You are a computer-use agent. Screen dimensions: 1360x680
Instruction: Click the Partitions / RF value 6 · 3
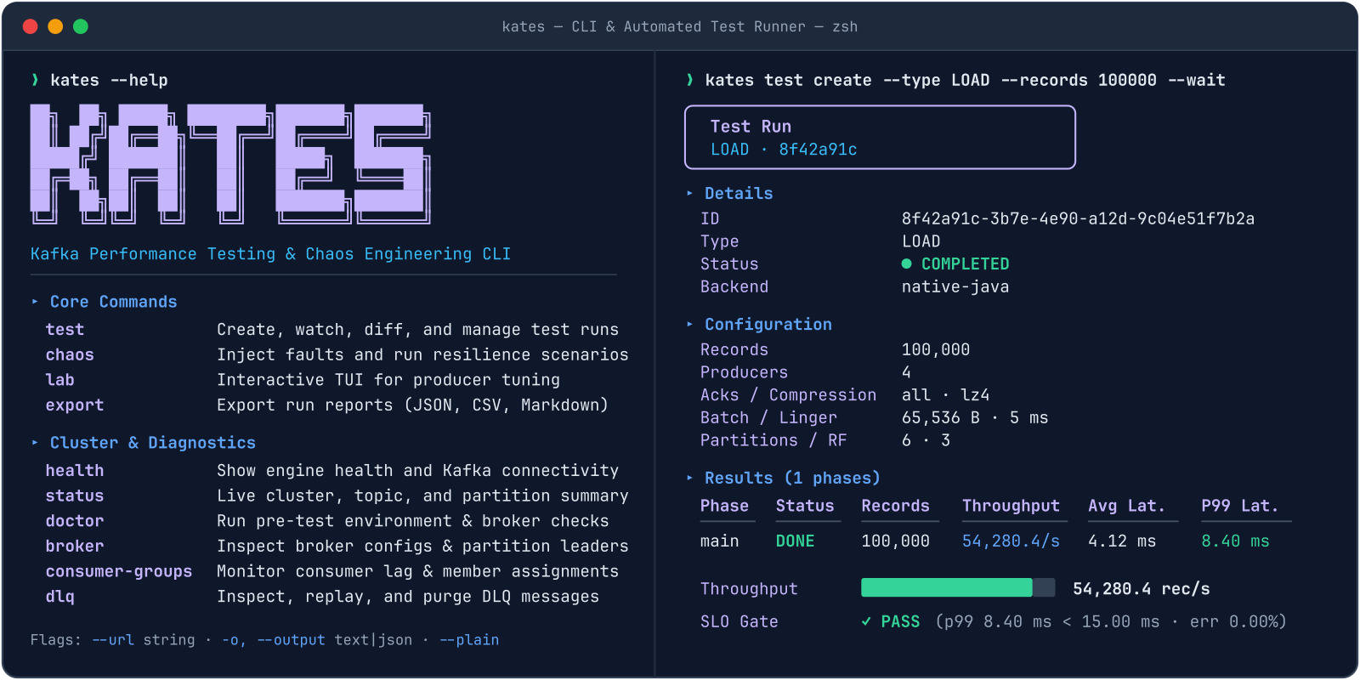(926, 440)
